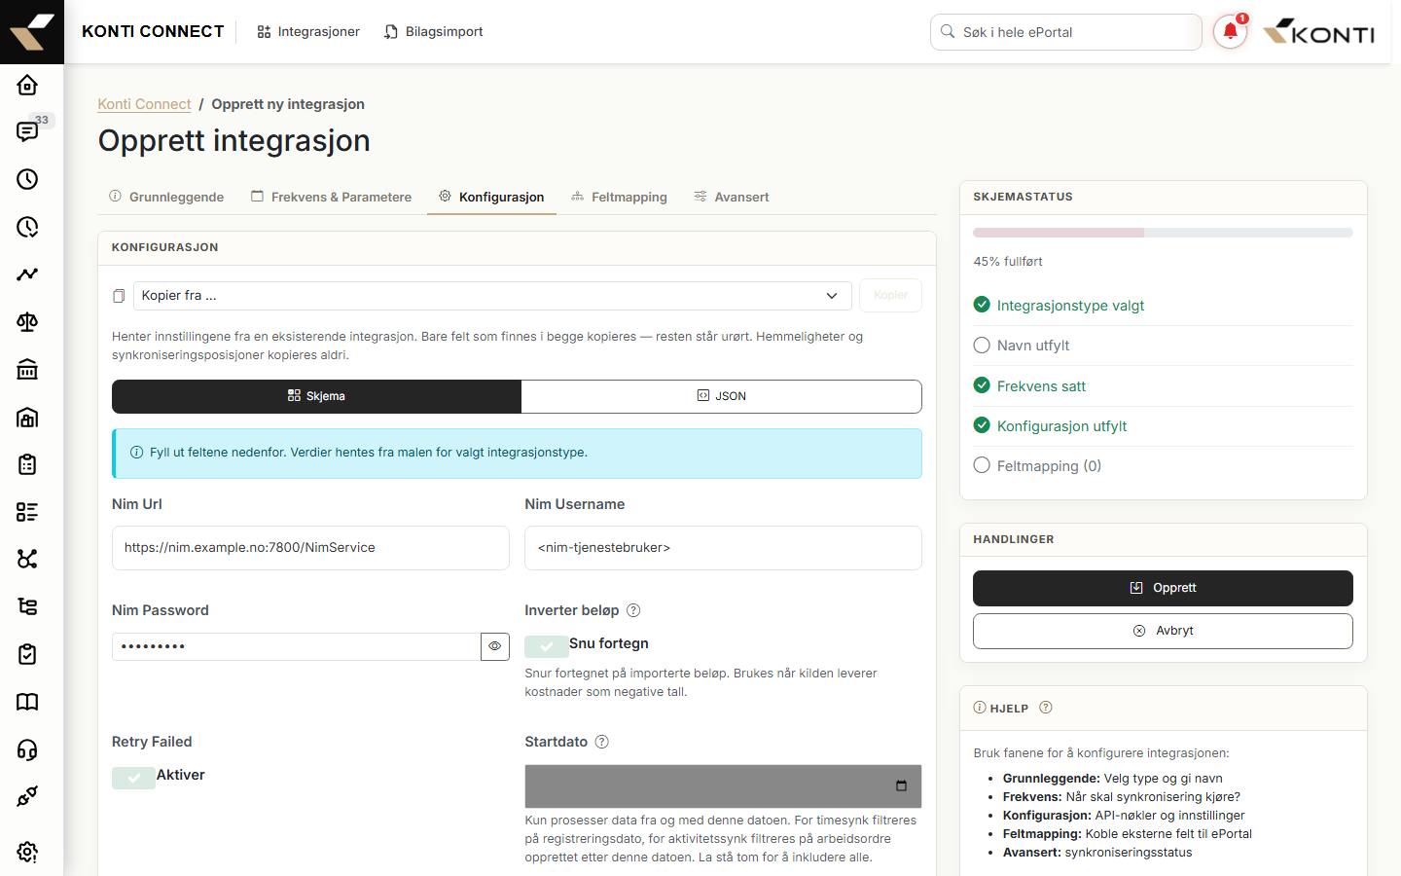Show the Nim Password with eye button
1401x876 pixels.
coord(495,646)
